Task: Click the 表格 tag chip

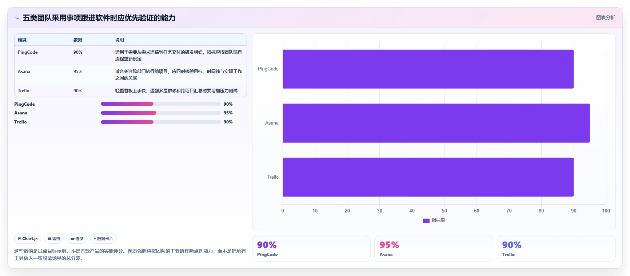Action: (x=54, y=239)
